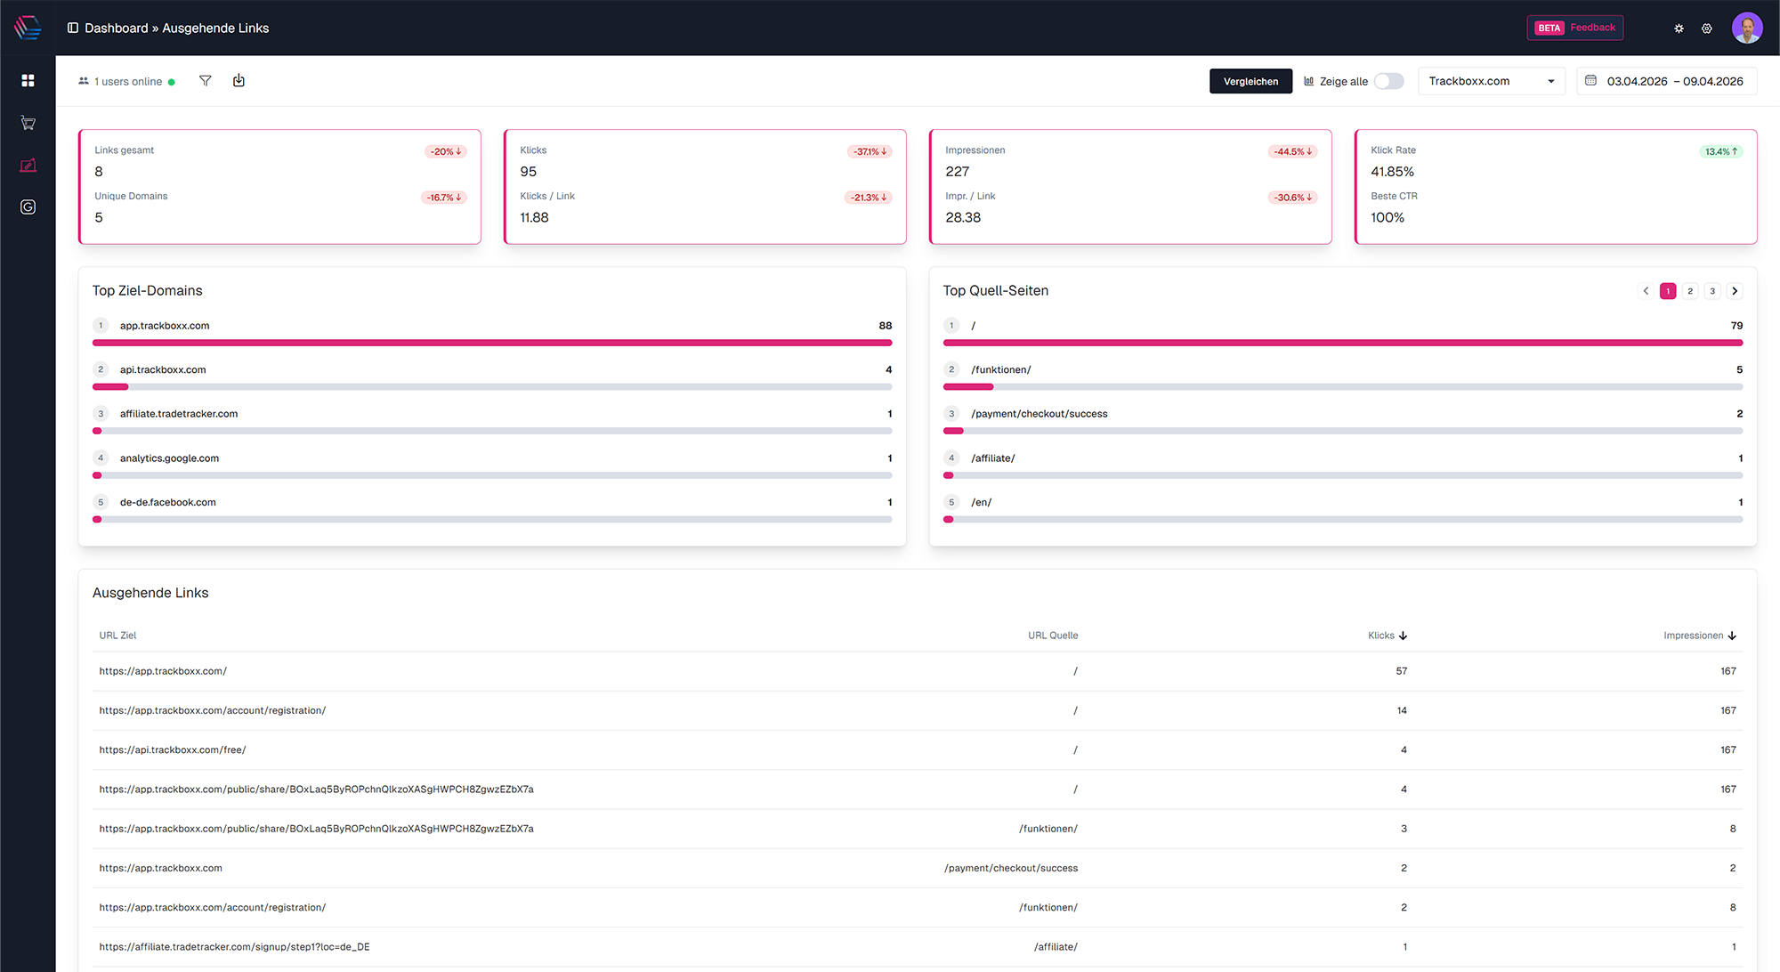Toggle the 'Zeige alle' switch

tap(1388, 81)
